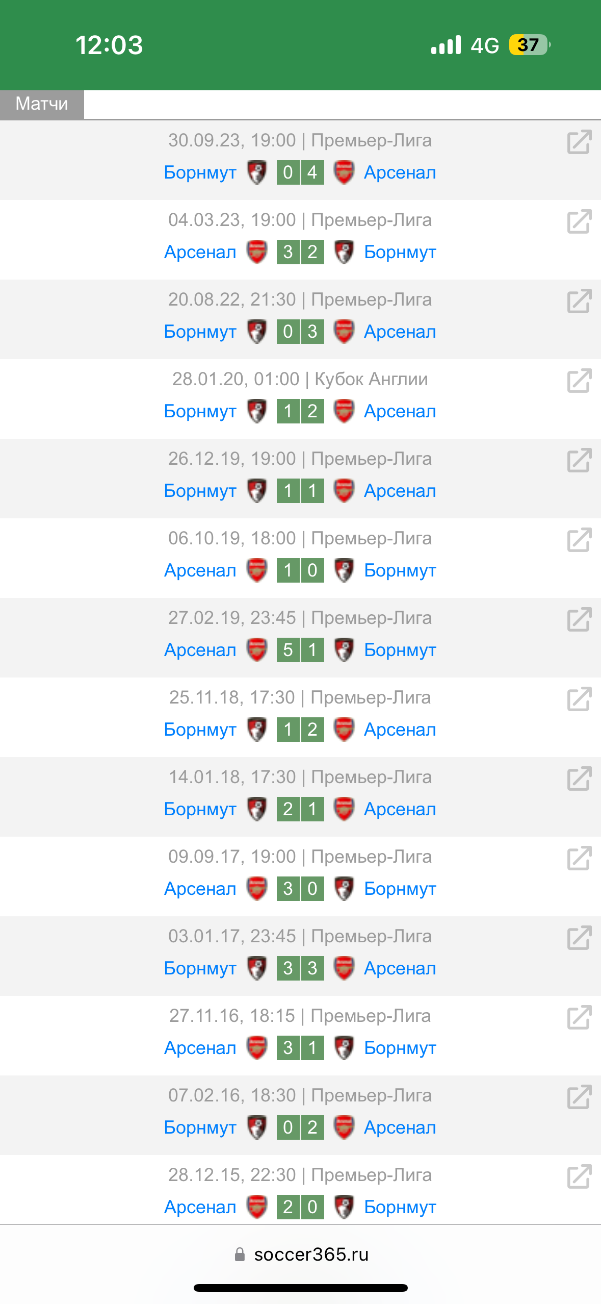The width and height of the screenshot is (601, 1304).
Task: Open Арсенал link in 04.03.23 match
Action: point(200,252)
